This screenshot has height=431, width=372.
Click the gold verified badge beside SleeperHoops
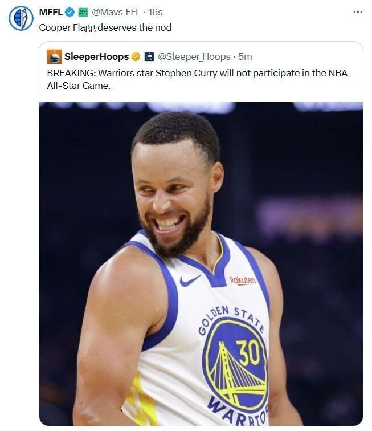click(136, 56)
